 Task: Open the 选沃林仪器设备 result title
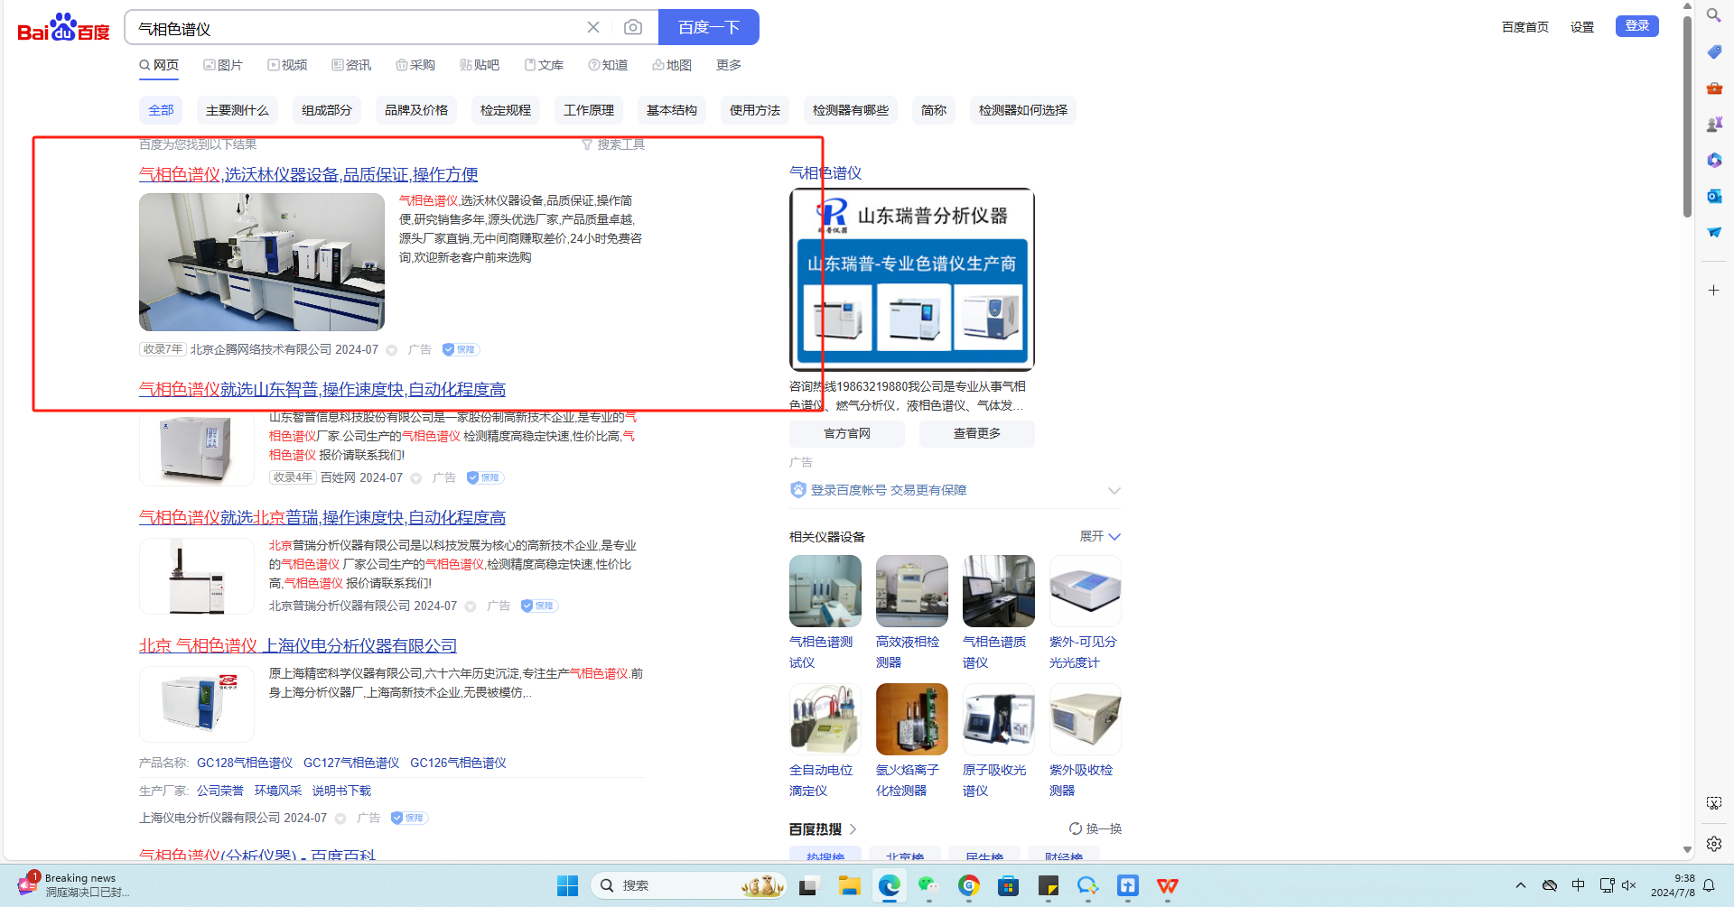point(308,174)
